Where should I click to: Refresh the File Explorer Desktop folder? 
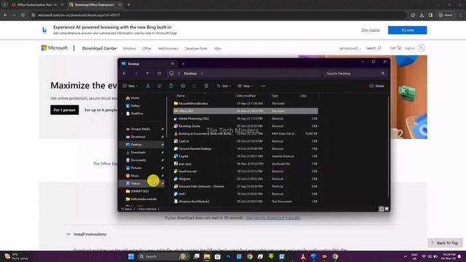[x=159, y=74]
